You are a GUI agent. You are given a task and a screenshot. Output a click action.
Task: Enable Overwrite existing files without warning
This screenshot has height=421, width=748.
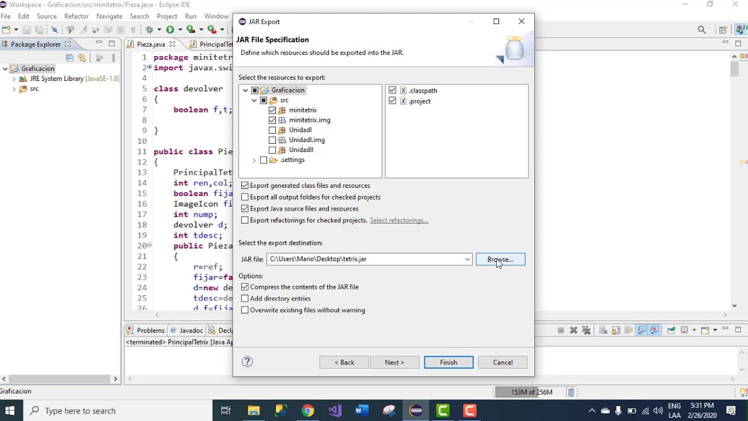click(x=245, y=310)
